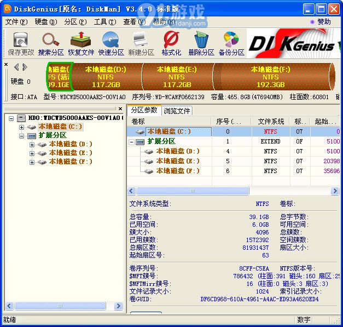Click drive icon beside 本地磁盘(E:) in tree

(42, 153)
